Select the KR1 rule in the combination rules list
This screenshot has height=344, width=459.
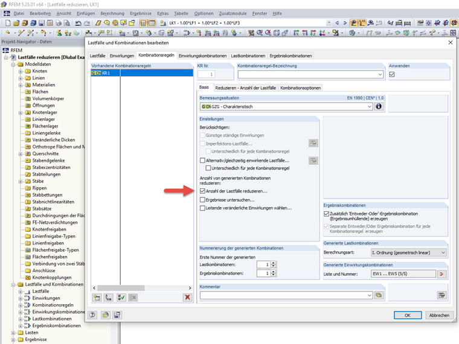142,73
